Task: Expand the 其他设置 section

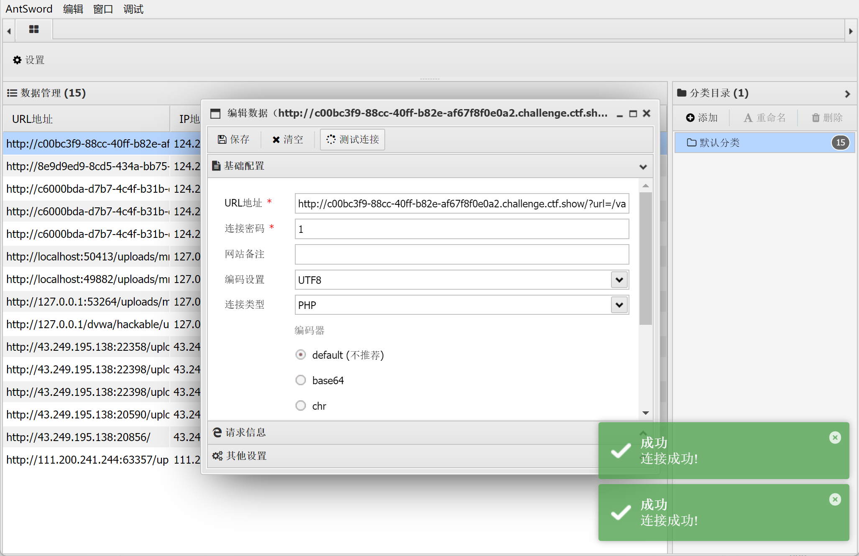Action: pos(247,456)
